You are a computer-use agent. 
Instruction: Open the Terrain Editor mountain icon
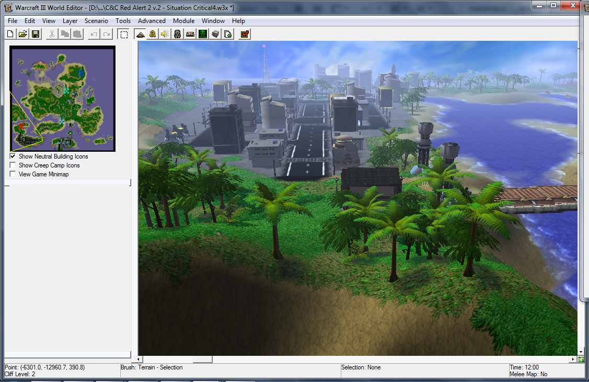[140, 34]
